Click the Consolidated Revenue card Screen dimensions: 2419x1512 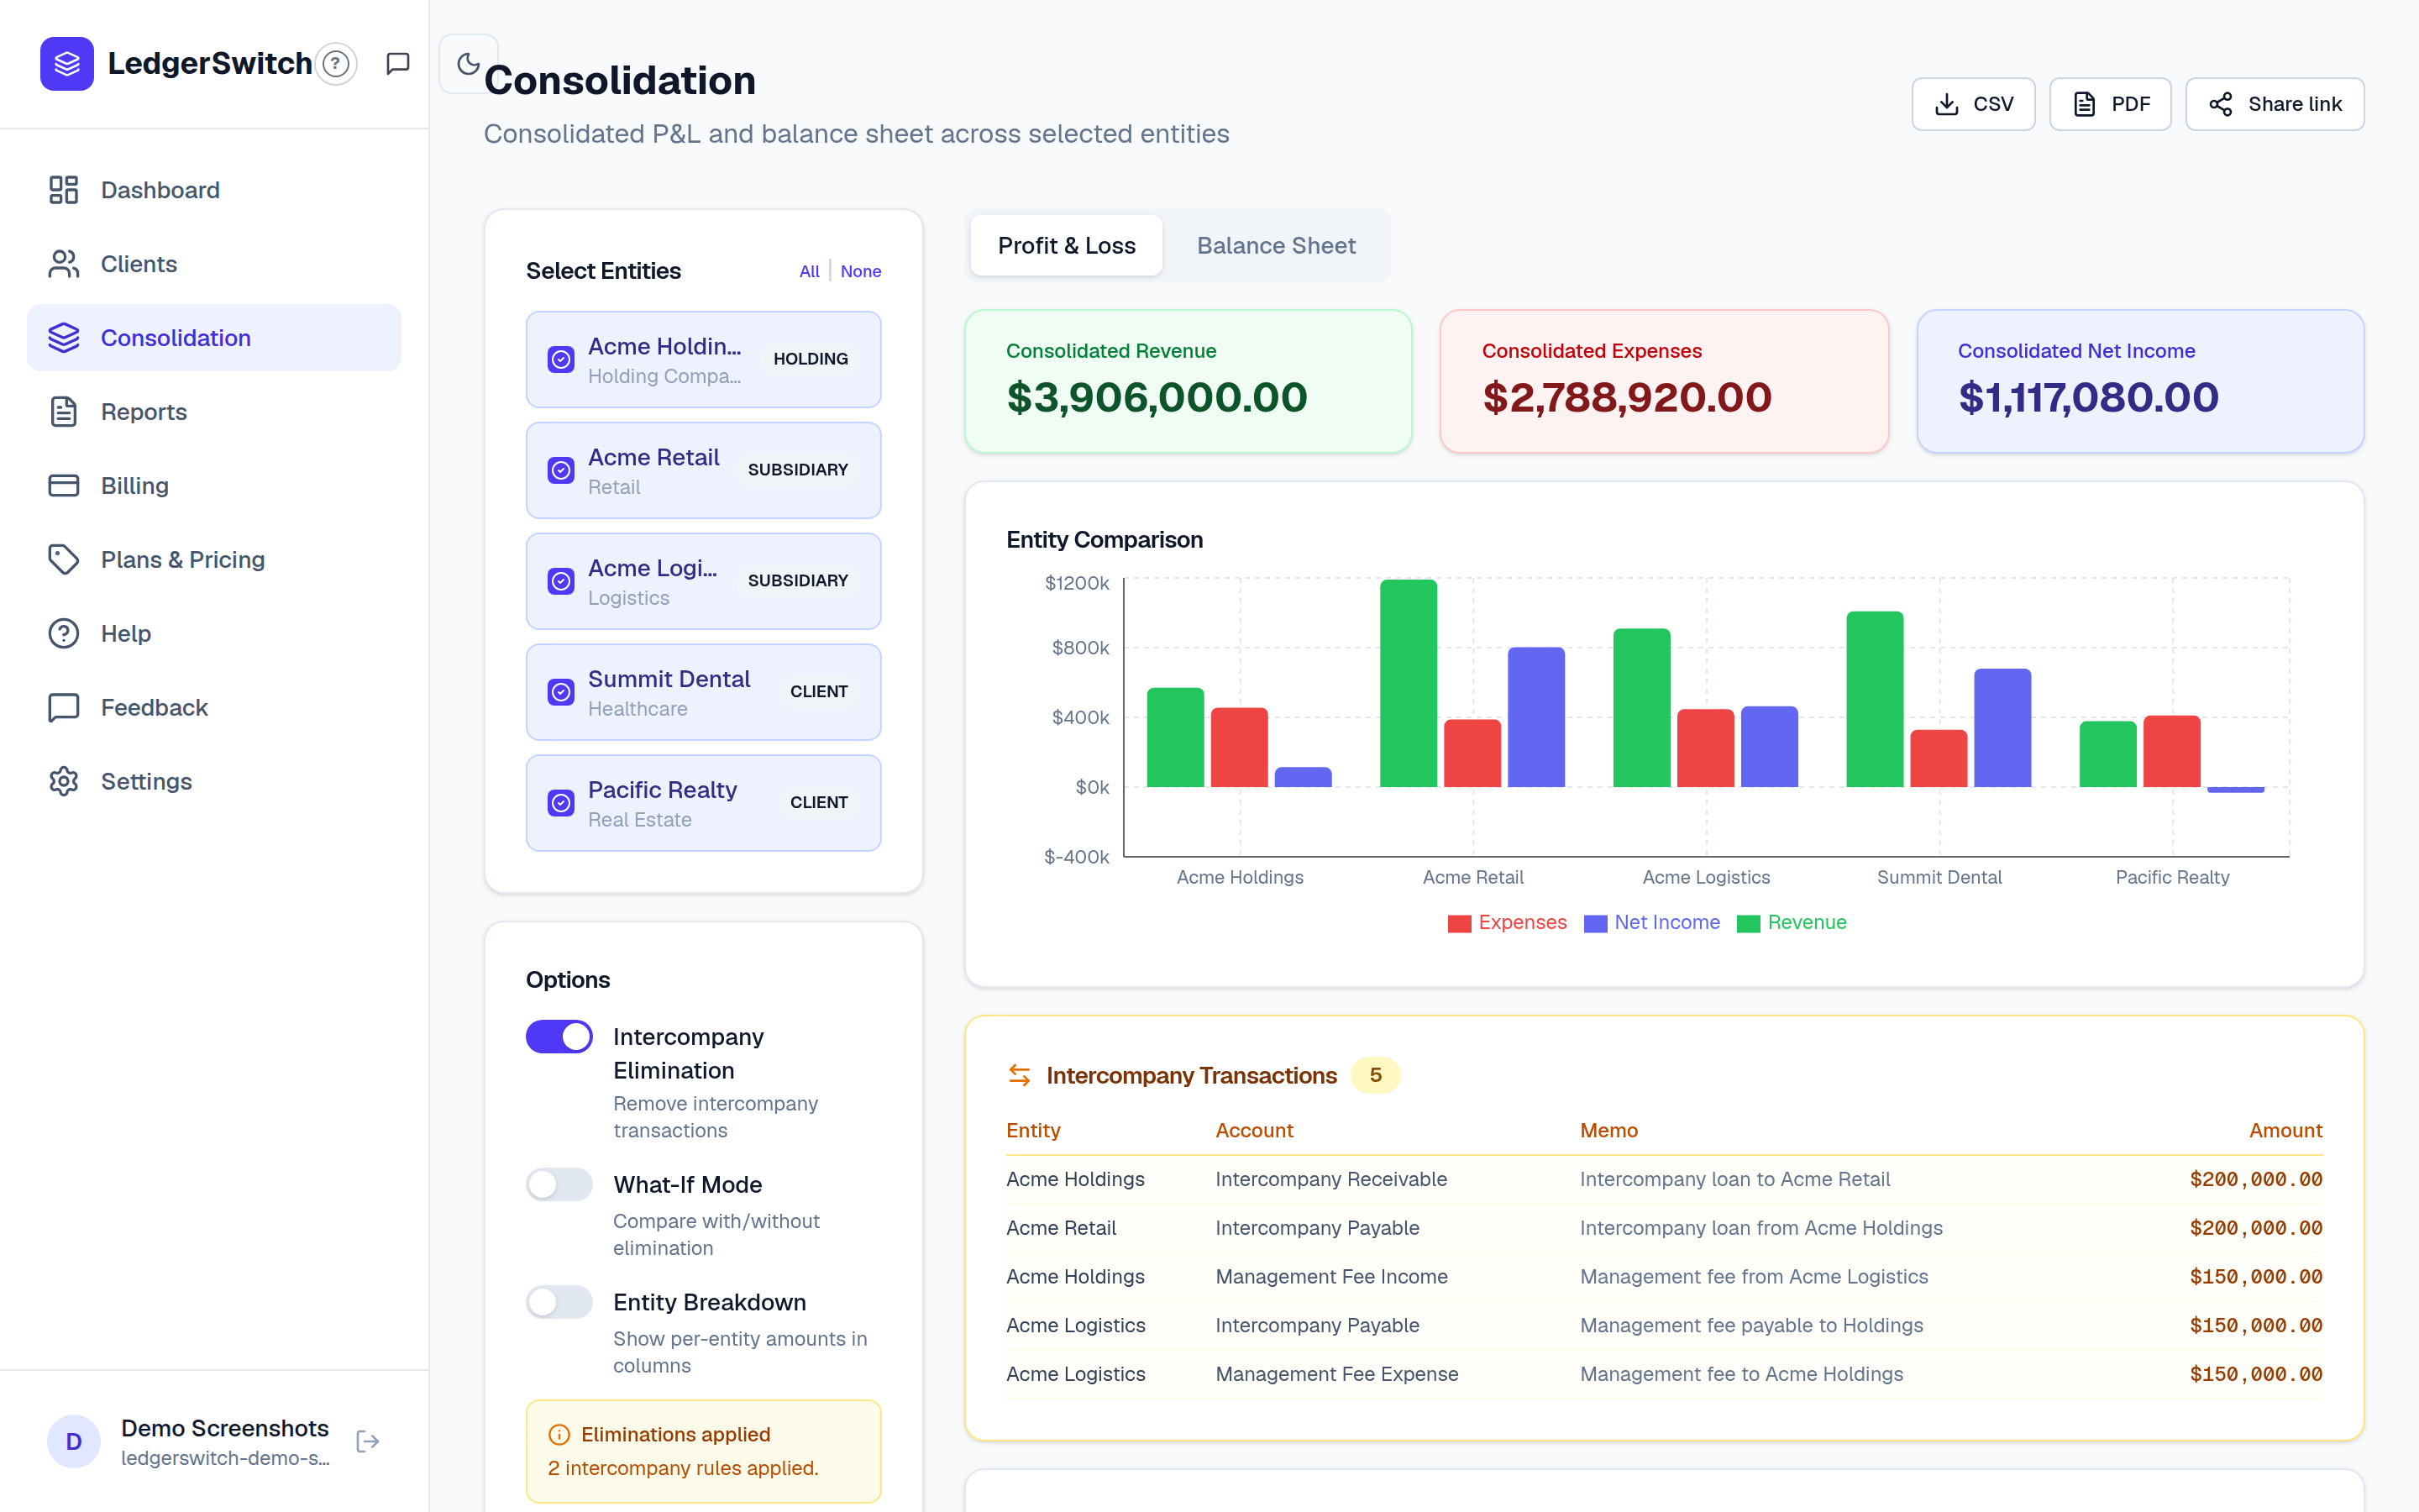pos(1188,381)
